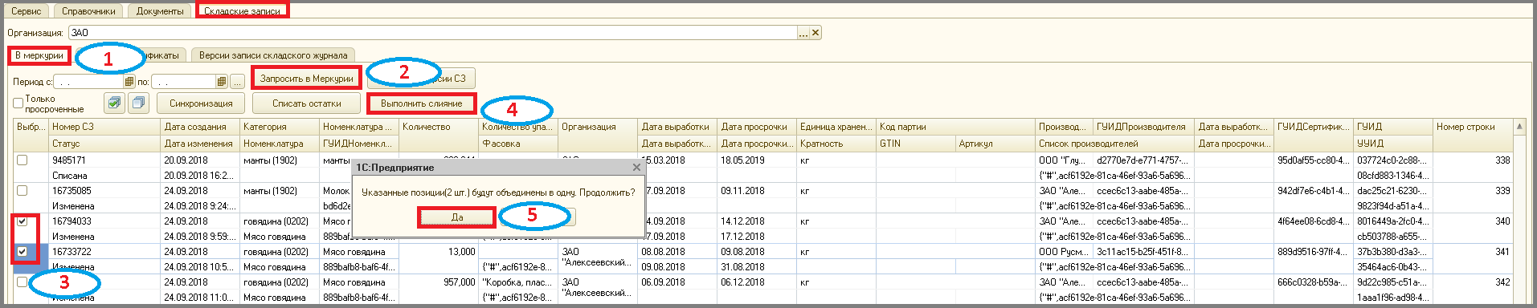Open calendar picker for 'Период с' date
The width and height of the screenshot is (1537, 308).
pos(129,82)
